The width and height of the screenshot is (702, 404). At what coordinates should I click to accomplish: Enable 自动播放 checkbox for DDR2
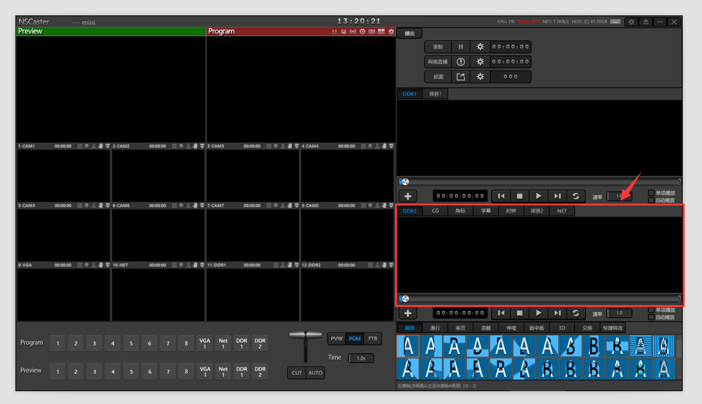click(651, 317)
